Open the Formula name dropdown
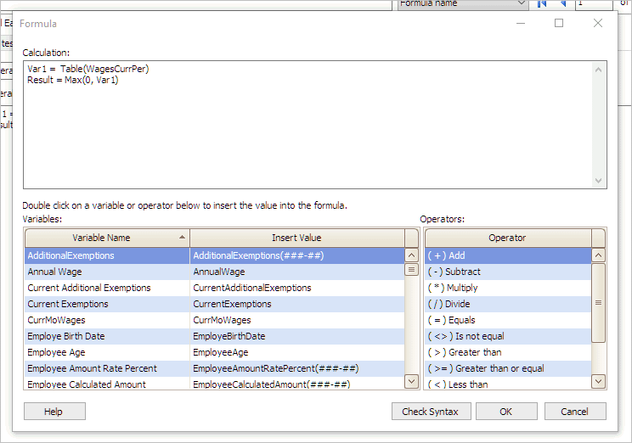 pos(520,4)
